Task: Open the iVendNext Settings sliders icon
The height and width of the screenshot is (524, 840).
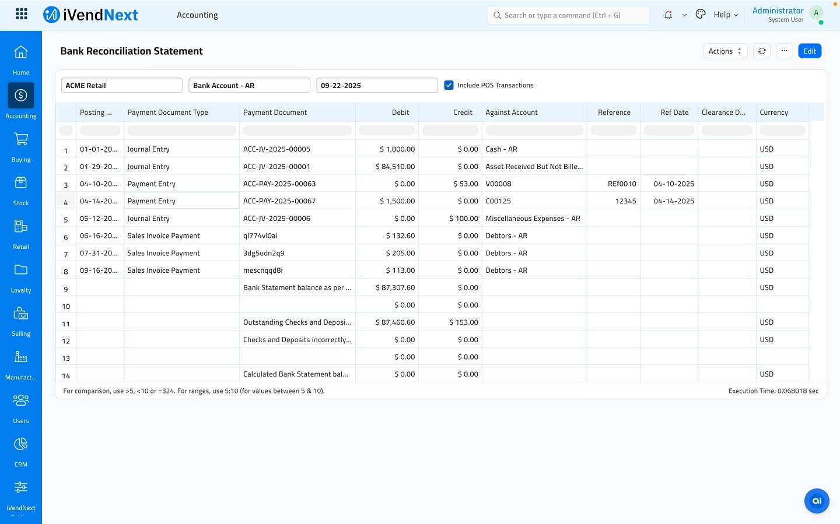Action: (x=21, y=487)
